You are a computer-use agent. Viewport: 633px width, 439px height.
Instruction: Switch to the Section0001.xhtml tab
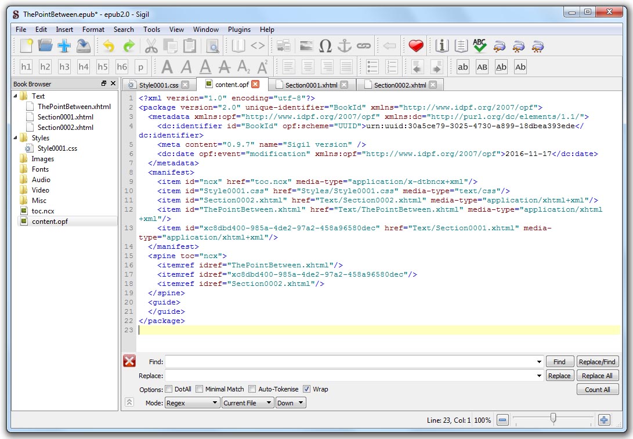click(311, 85)
